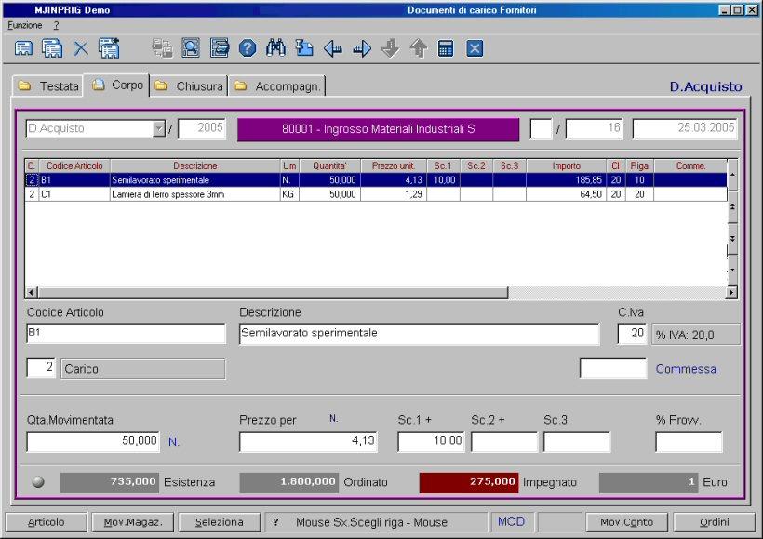Click the vertical scroll up arrow of grid
The width and height of the screenshot is (763, 539).
pos(732,174)
